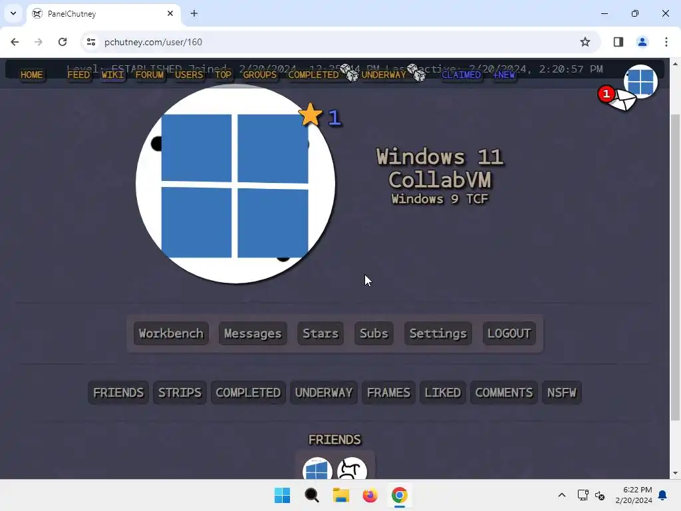The width and height of the screenshot is (681, 511).
Task: Switch to the COMMENTS tab
Action: tap(504, 393)
